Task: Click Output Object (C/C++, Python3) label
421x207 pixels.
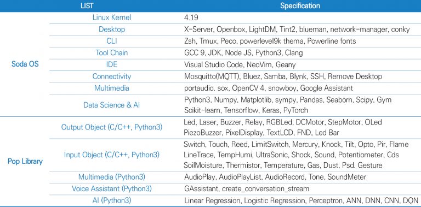Action: (x=112, y=127)
